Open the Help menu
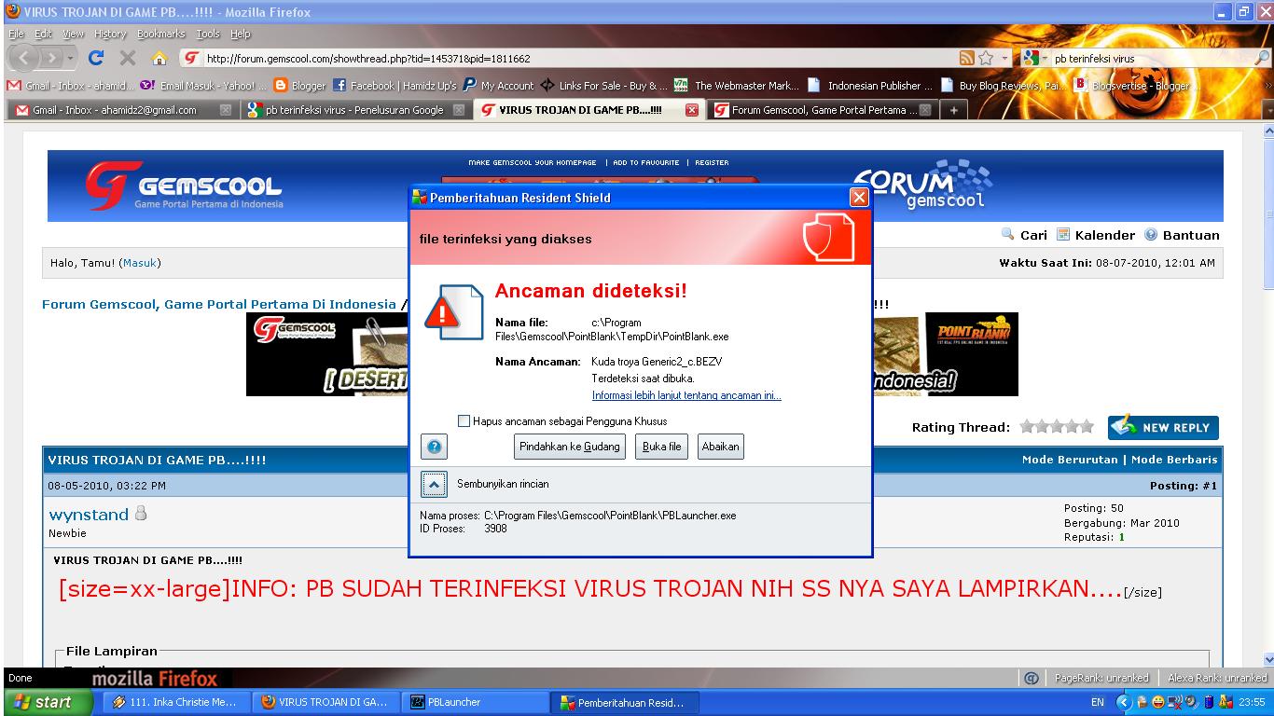This screenshot has height=716, width=1274. pos(241,34)
